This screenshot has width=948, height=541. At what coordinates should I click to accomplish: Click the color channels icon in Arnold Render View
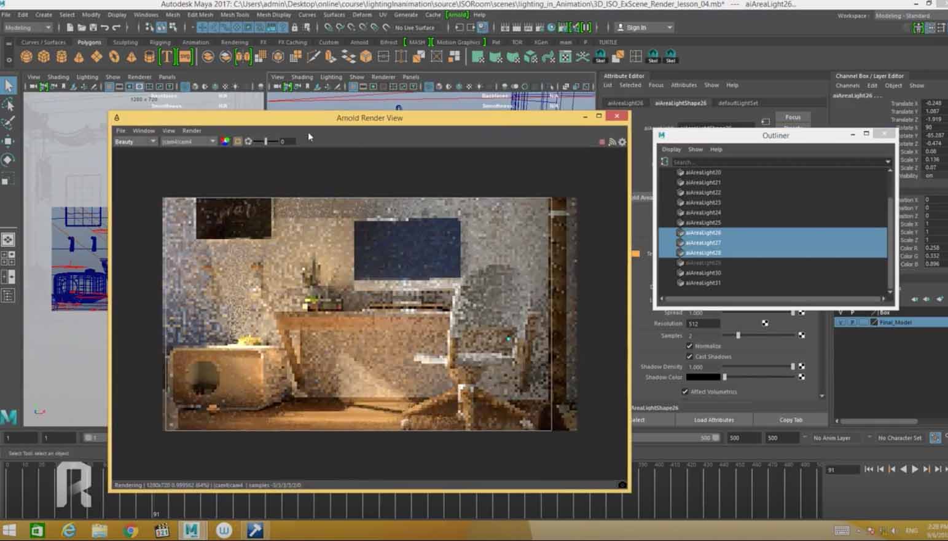(x=225, y=141)
